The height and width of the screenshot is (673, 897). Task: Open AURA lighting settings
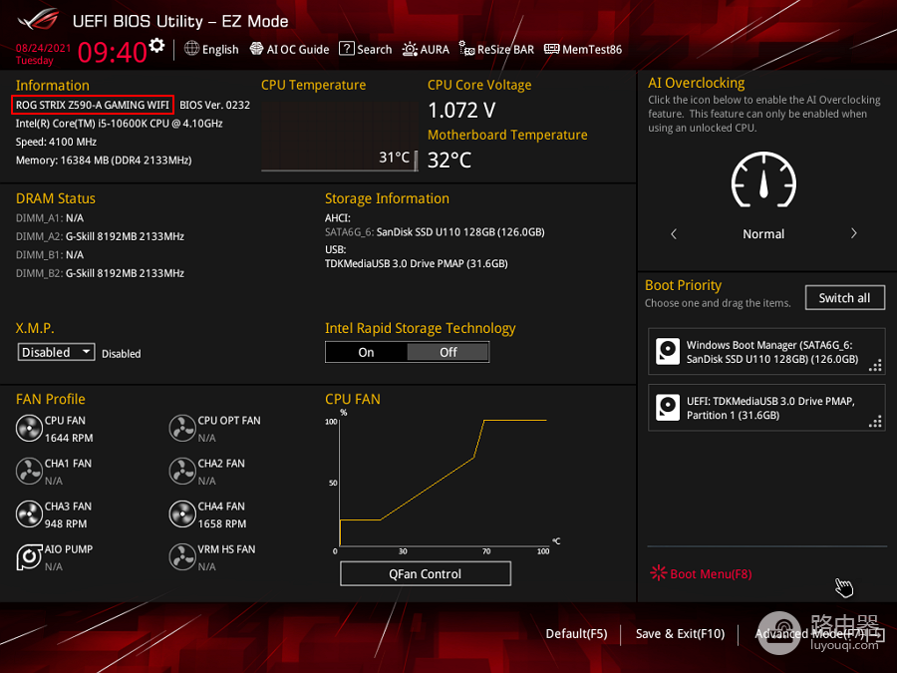(426, 49)
